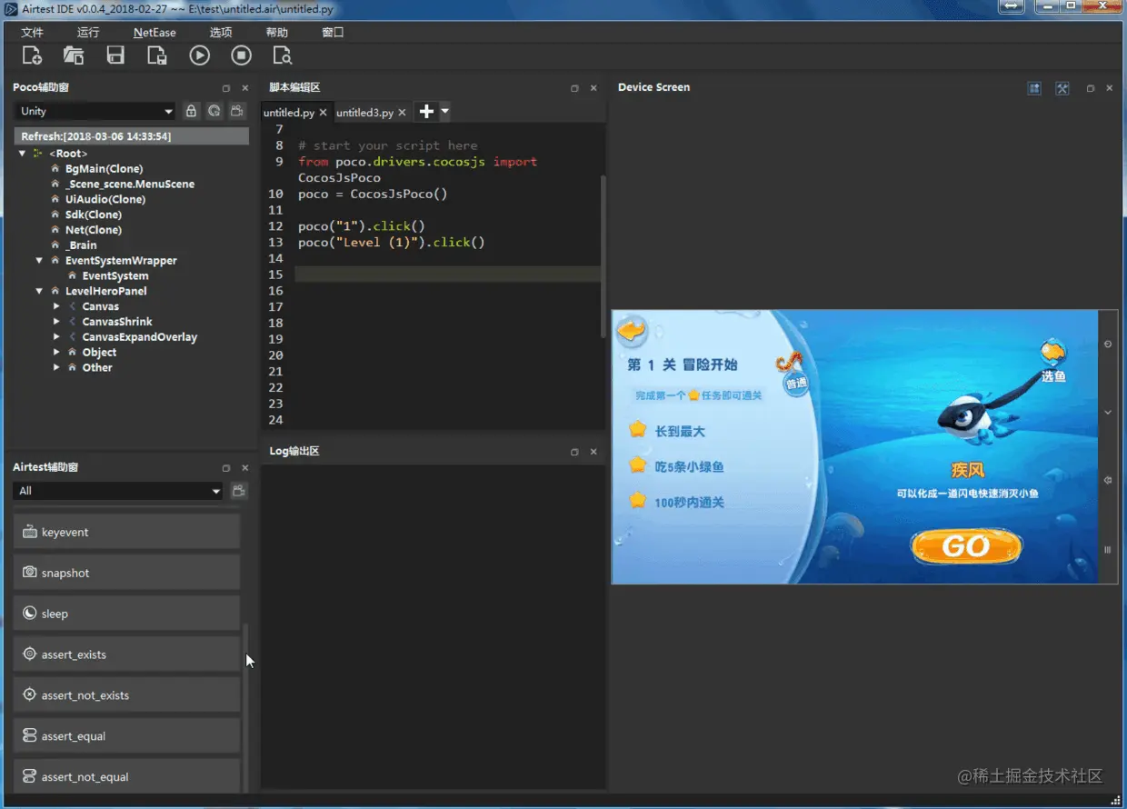Click the assert_exists button
This screenshot has width=1127, height=809.
coord(126,654)
